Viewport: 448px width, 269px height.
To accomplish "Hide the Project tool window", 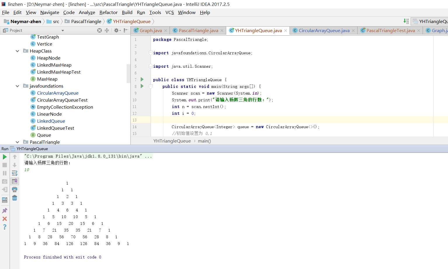I will [x=126, y=30].
